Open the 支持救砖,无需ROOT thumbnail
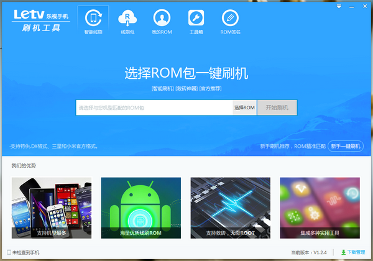This screenshot has width=373, height=261. 230,208
